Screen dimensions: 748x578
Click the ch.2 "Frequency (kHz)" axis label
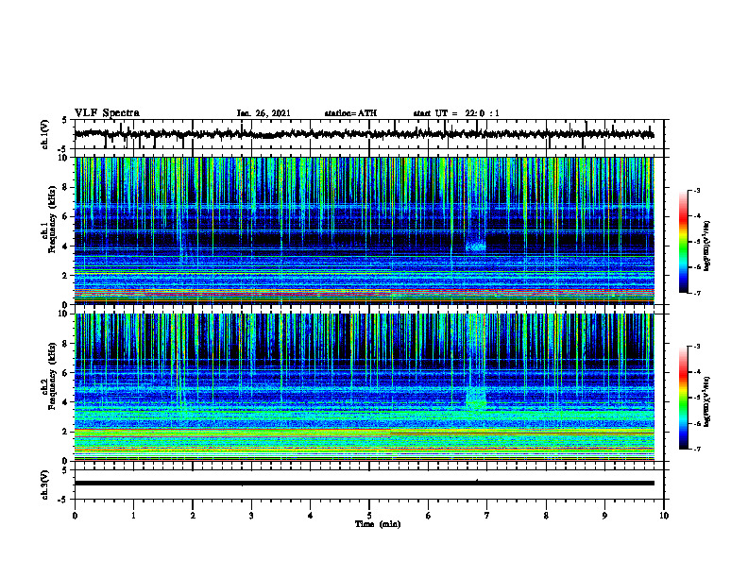tap(51, 376)
